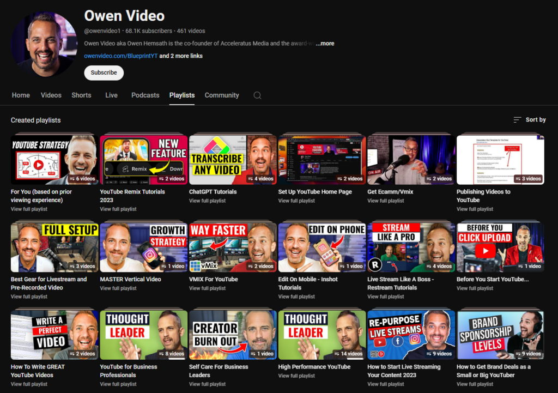The image size is (558, 393).
Task: Click the 8 videos badge on YouTube for Business Professionals
Action: click(x=172, y=354)
